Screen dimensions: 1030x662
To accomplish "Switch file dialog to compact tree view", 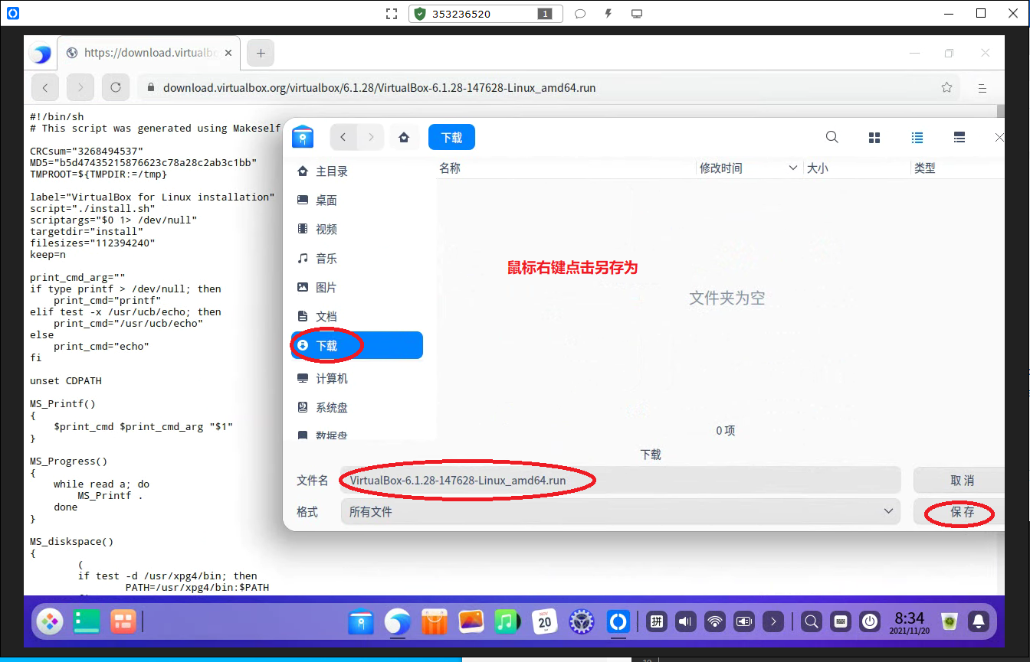I will 959,138.
